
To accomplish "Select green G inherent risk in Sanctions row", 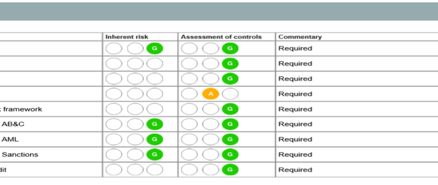I will pos(155,154).
